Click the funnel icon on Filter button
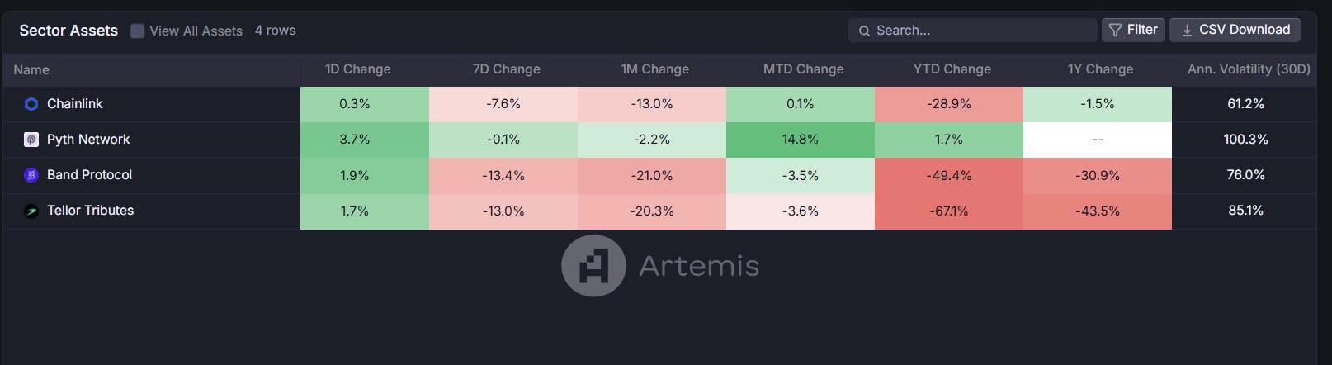 coord(1115,30)
